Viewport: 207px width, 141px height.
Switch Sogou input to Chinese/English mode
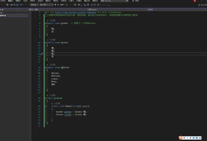pyautogui.click(x=184, y=138)
